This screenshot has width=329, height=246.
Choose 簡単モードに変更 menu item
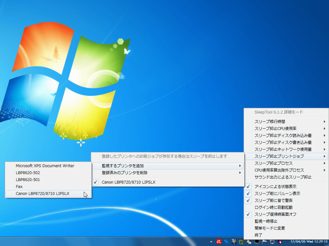pyautogui.click(x=286, y=228)
